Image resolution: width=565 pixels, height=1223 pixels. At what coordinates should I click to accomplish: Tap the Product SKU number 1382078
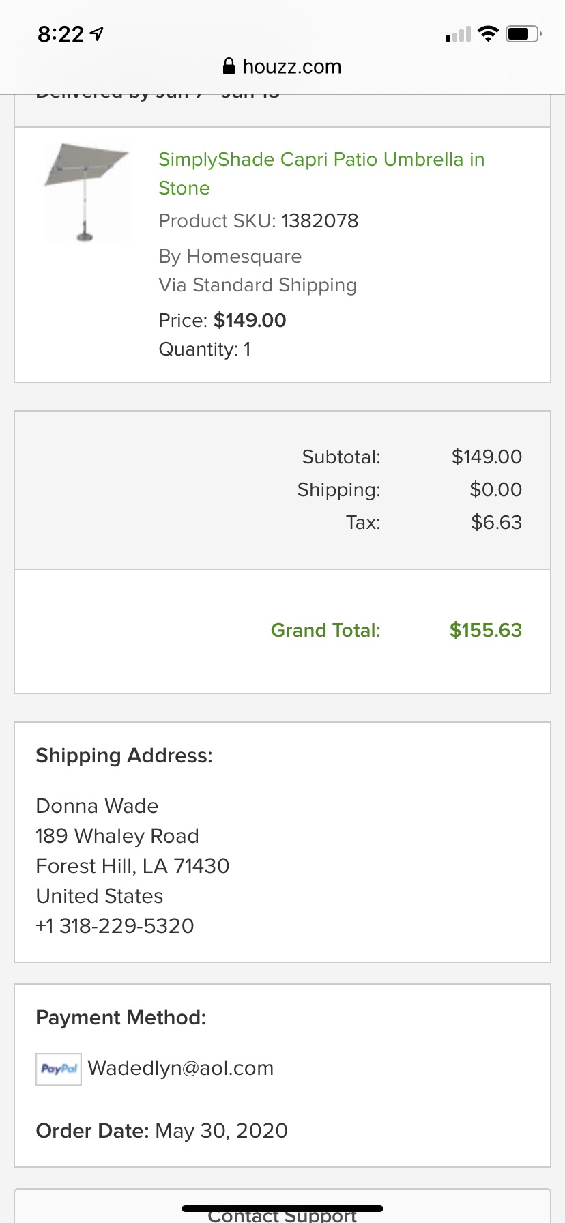coord(319,220)
